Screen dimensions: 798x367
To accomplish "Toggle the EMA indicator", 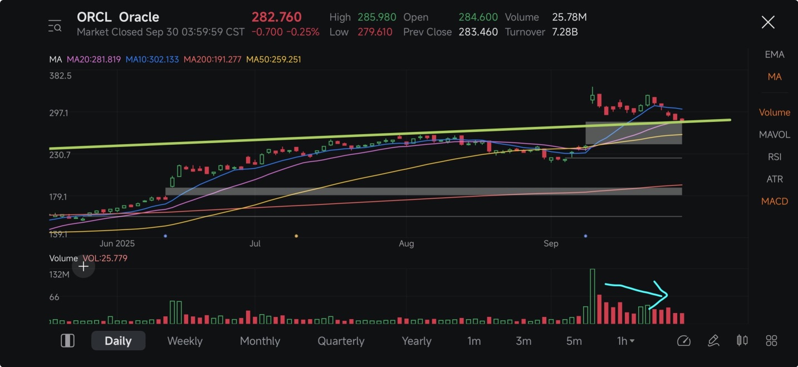I will point(774,55).
